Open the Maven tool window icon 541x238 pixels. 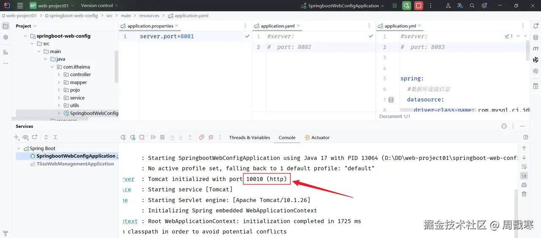(x=536, y=49)
